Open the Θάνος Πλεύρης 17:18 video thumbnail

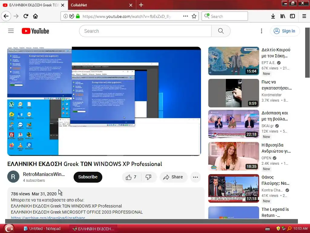tap(233, 188)
